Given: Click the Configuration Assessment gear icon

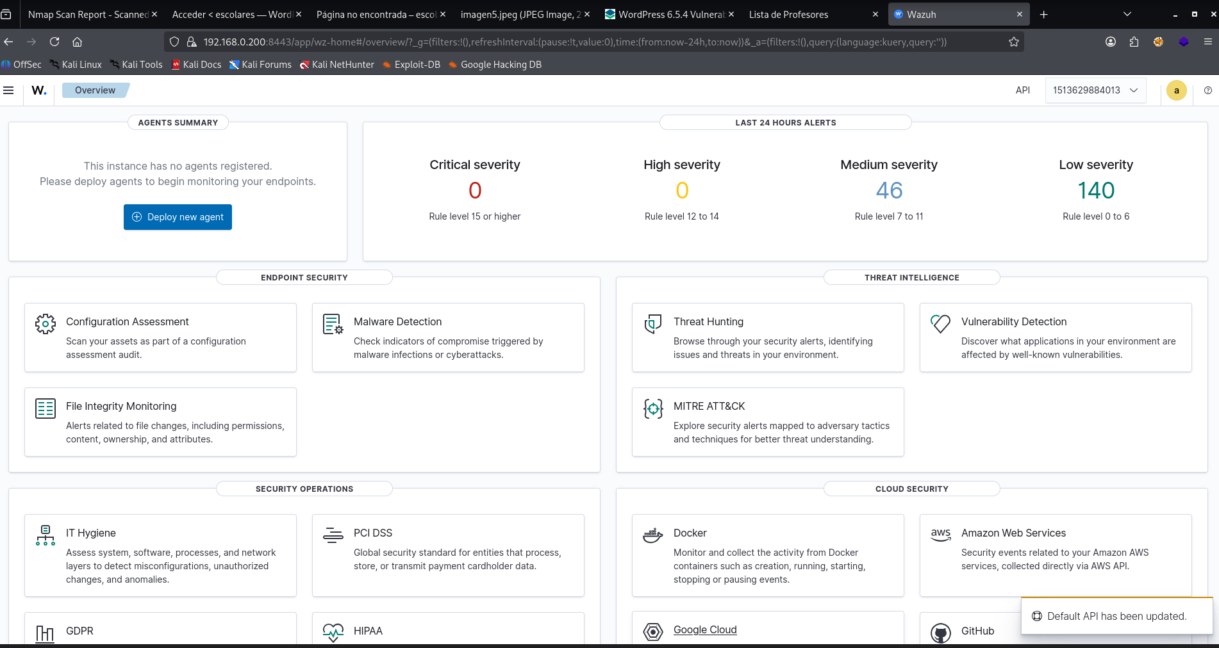Looking at the screenshot, I should click(46, 324).
